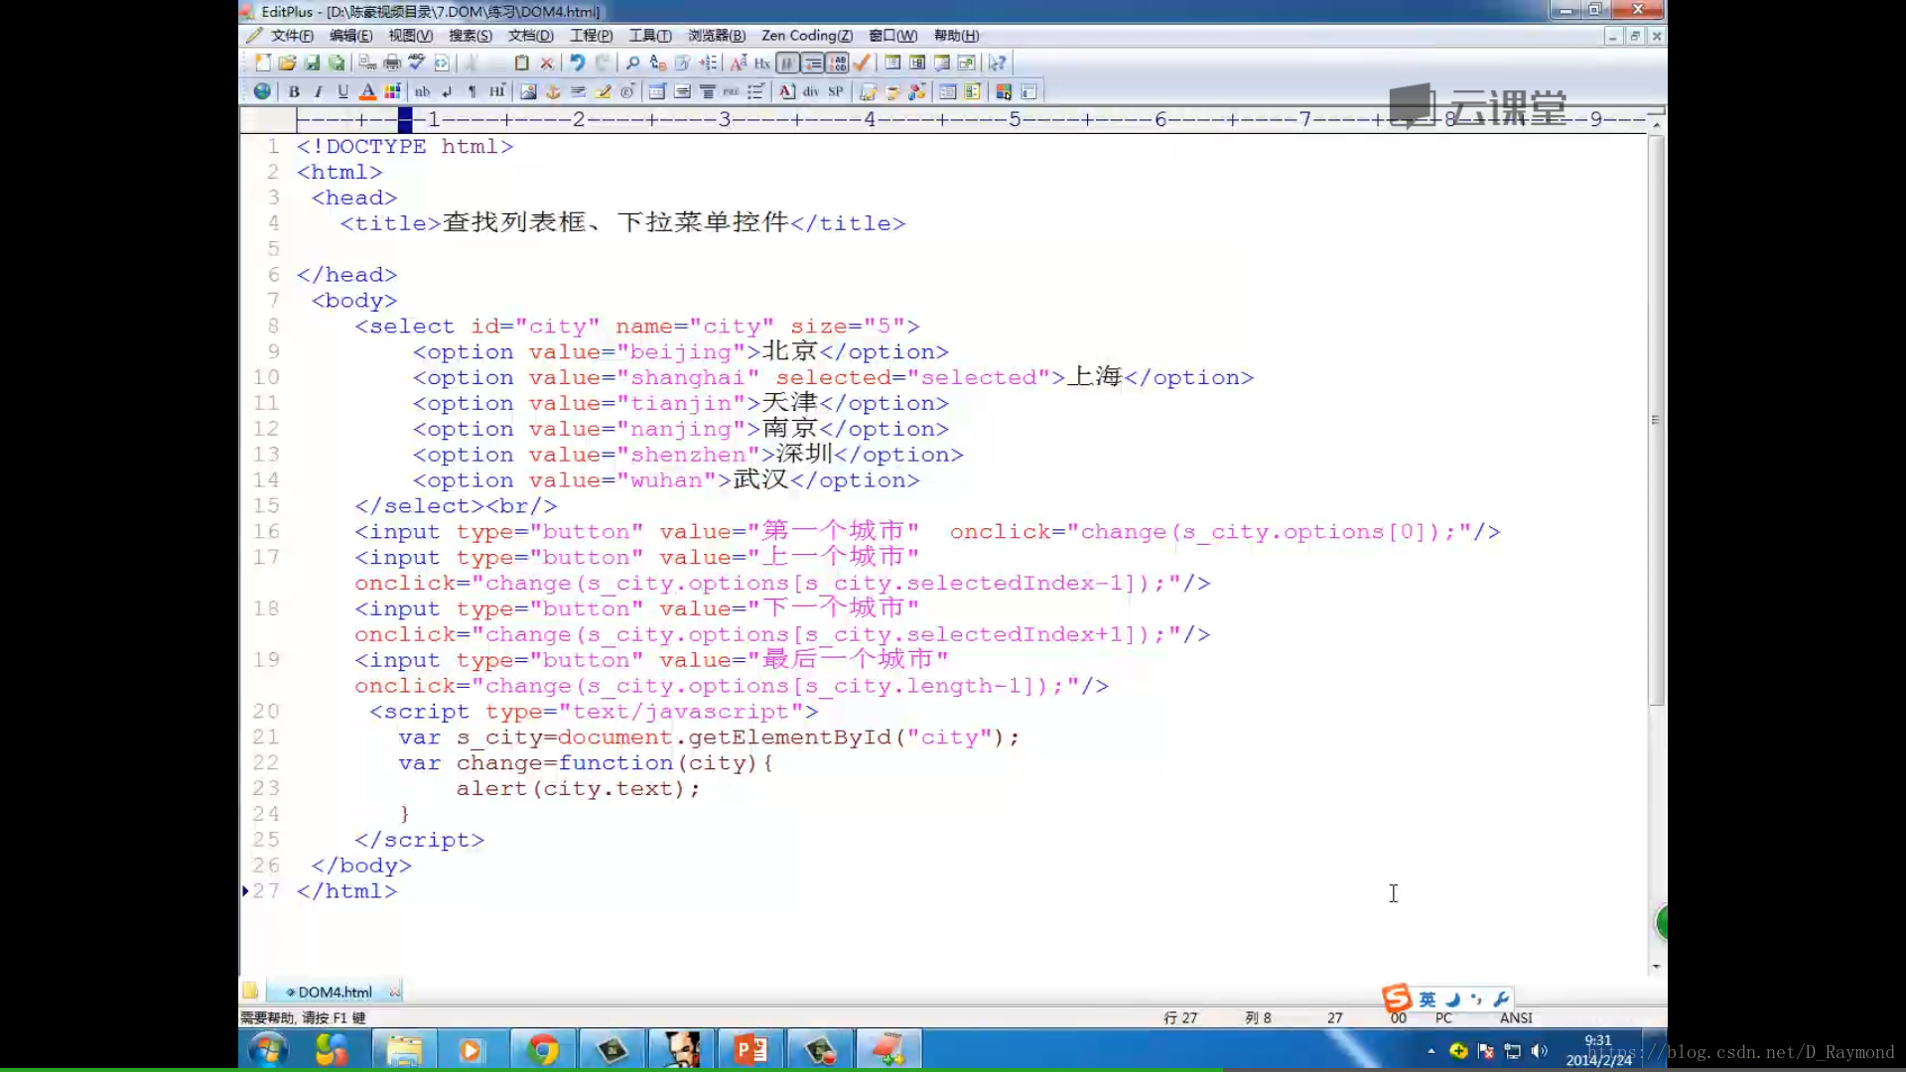Open the 文件(F) menu
1906x1072 pixels.
point(292,36)
